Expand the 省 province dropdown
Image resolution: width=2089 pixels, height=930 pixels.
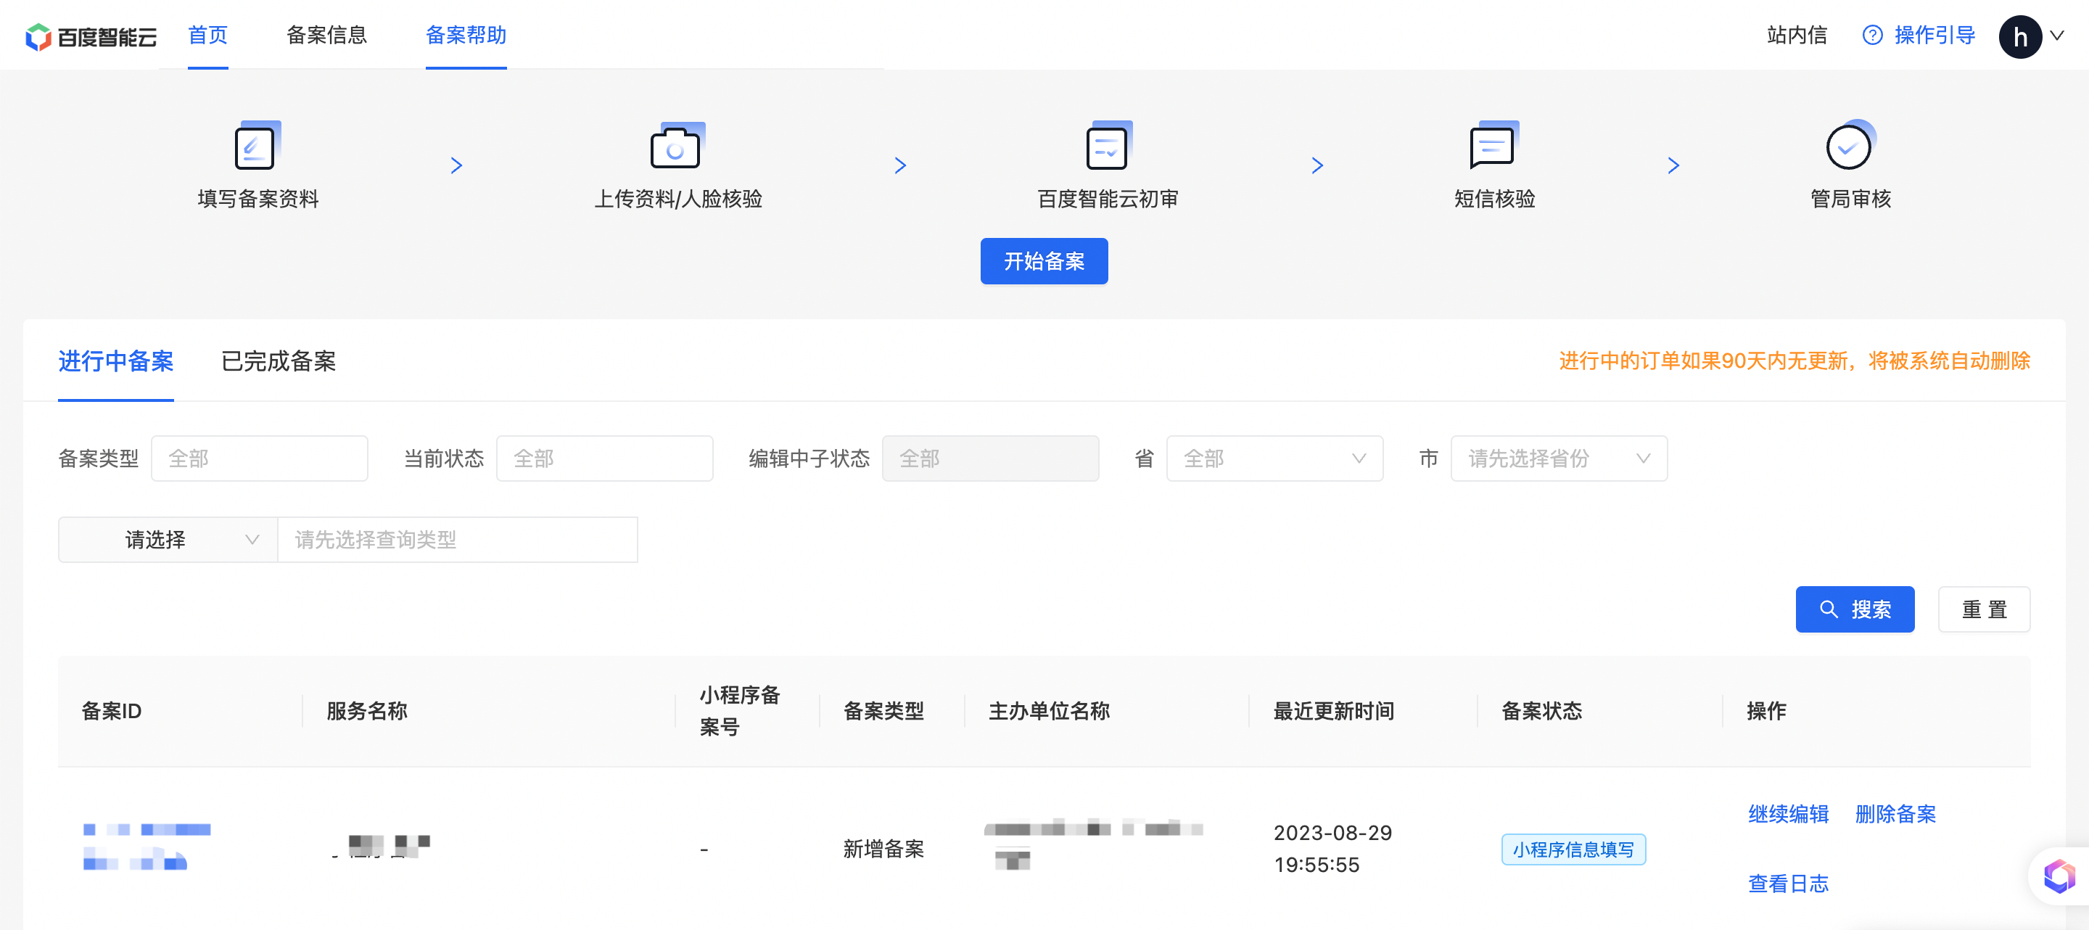[x=1274, y=458]
